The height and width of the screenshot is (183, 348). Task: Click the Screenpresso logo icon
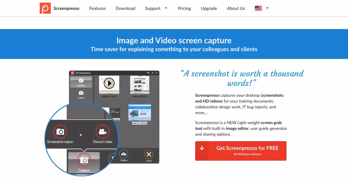coord(45,8)
